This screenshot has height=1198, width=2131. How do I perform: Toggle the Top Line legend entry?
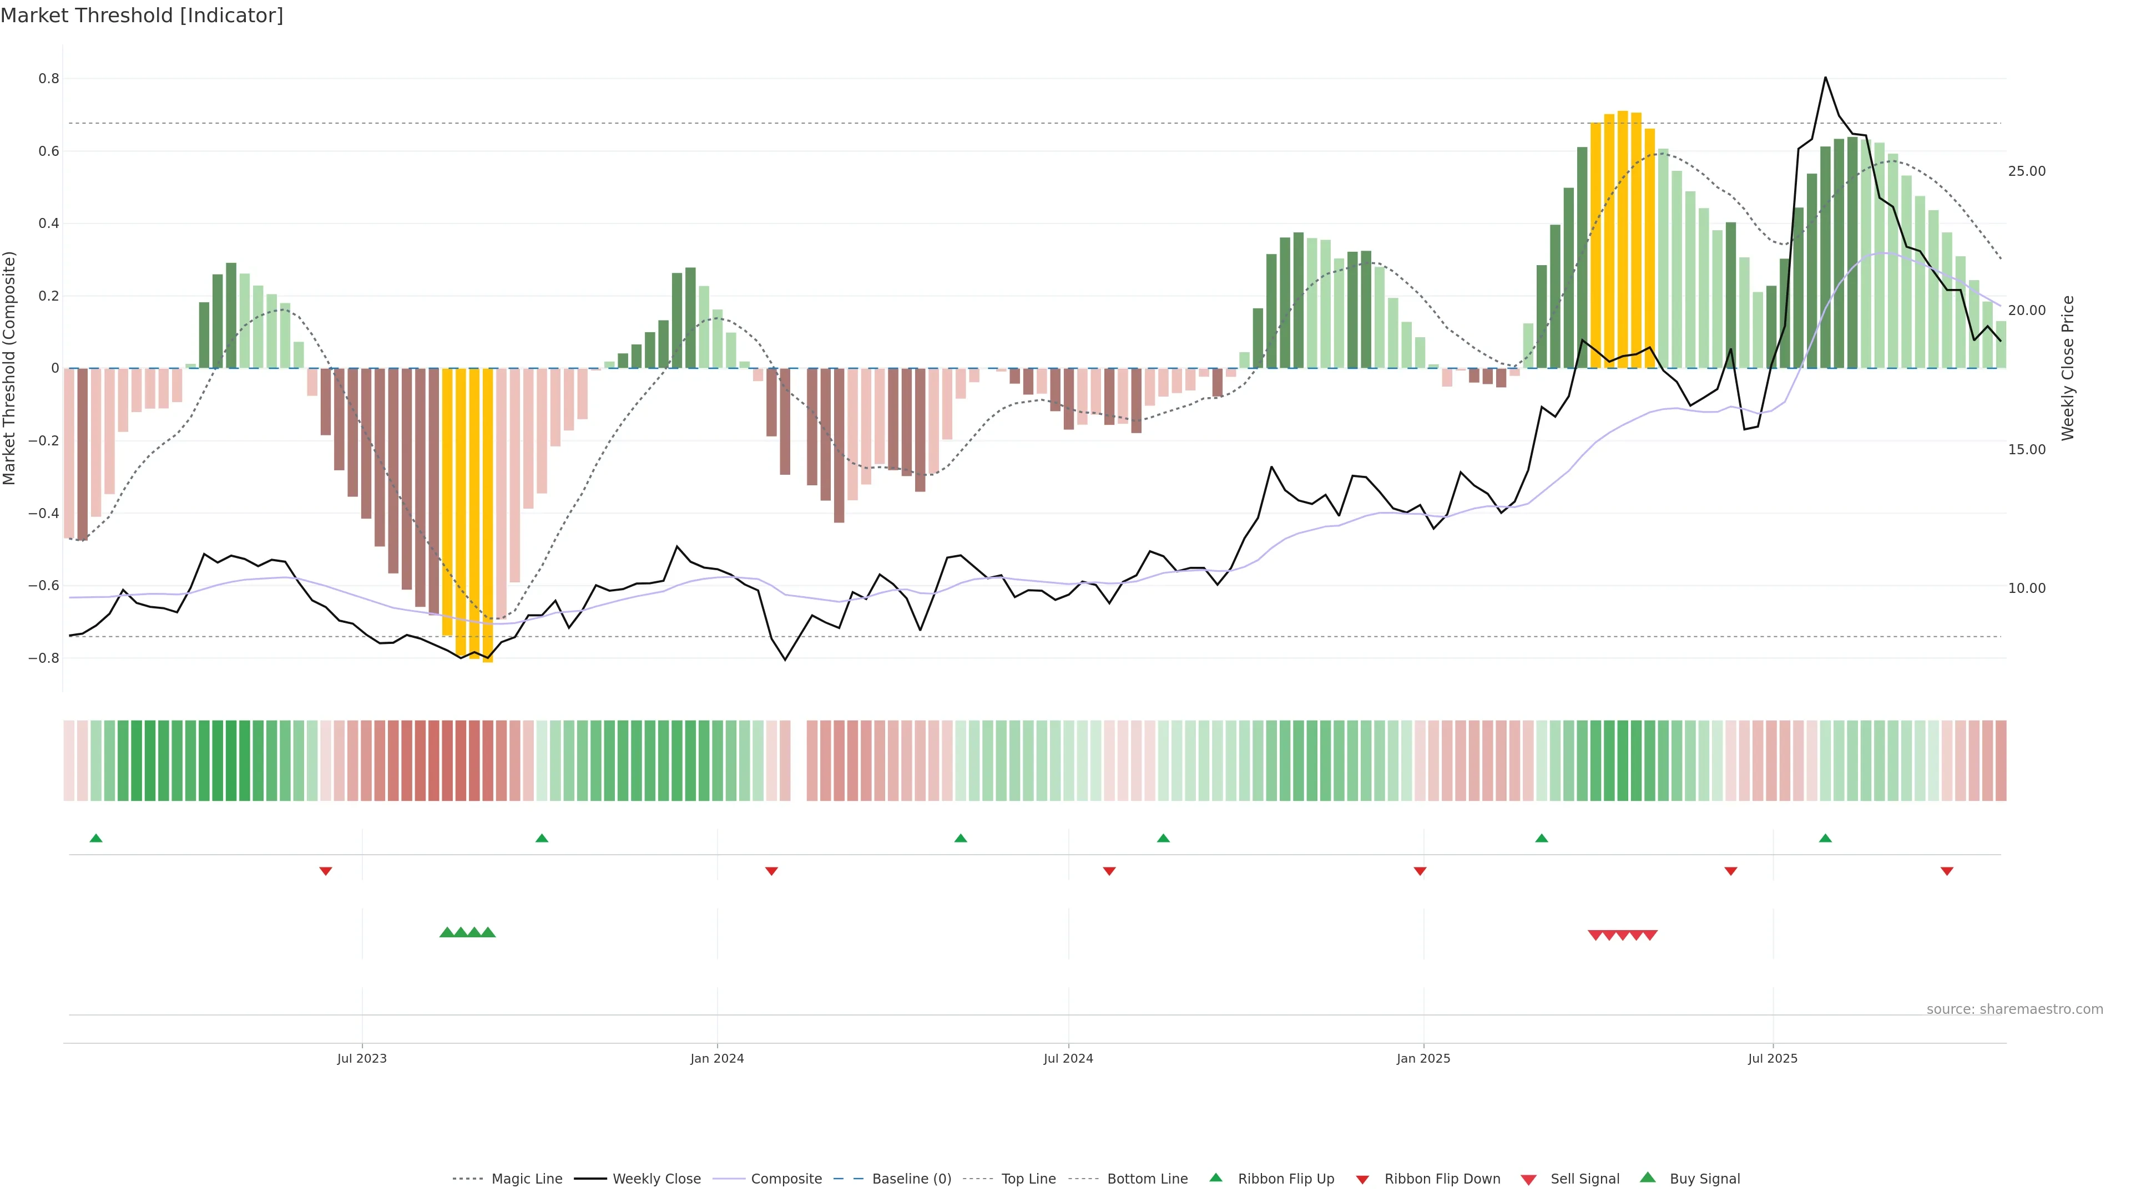[x=1028, y=1179]
